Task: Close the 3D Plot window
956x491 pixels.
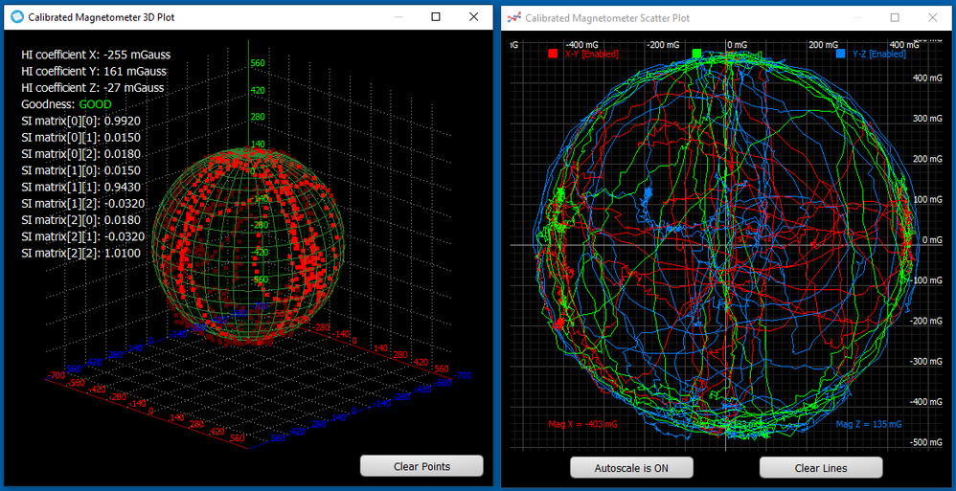Action: [x=474, y=17]
